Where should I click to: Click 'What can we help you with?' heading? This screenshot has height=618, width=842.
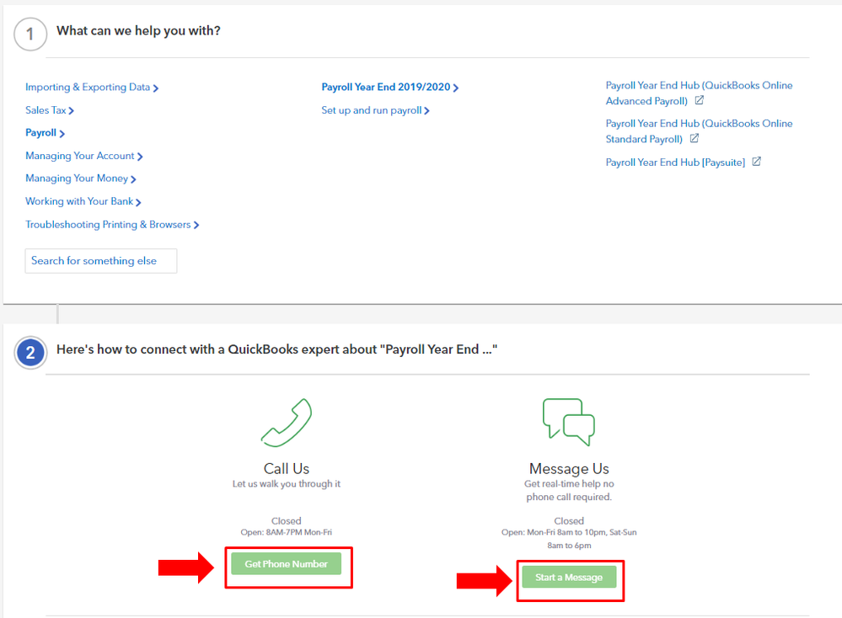(x=138, y=30)
